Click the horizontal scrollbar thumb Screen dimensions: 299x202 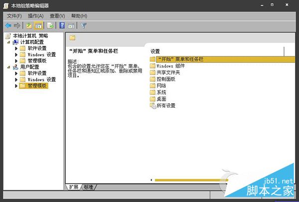191,180
